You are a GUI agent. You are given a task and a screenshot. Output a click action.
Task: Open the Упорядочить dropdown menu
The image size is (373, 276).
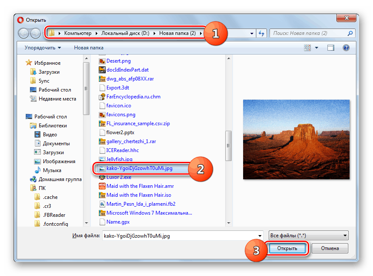pyautogui.click(x=43, y=48)
